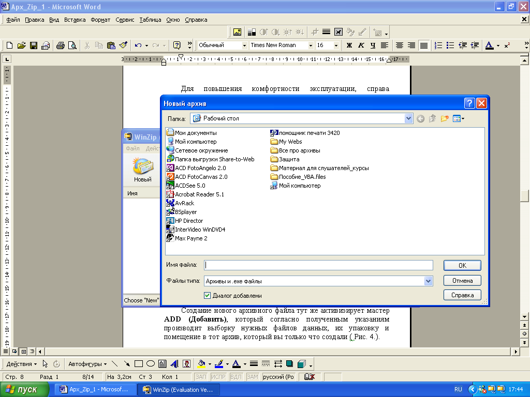
Task: Apply superscript formatting
Action: pos(507,45)
